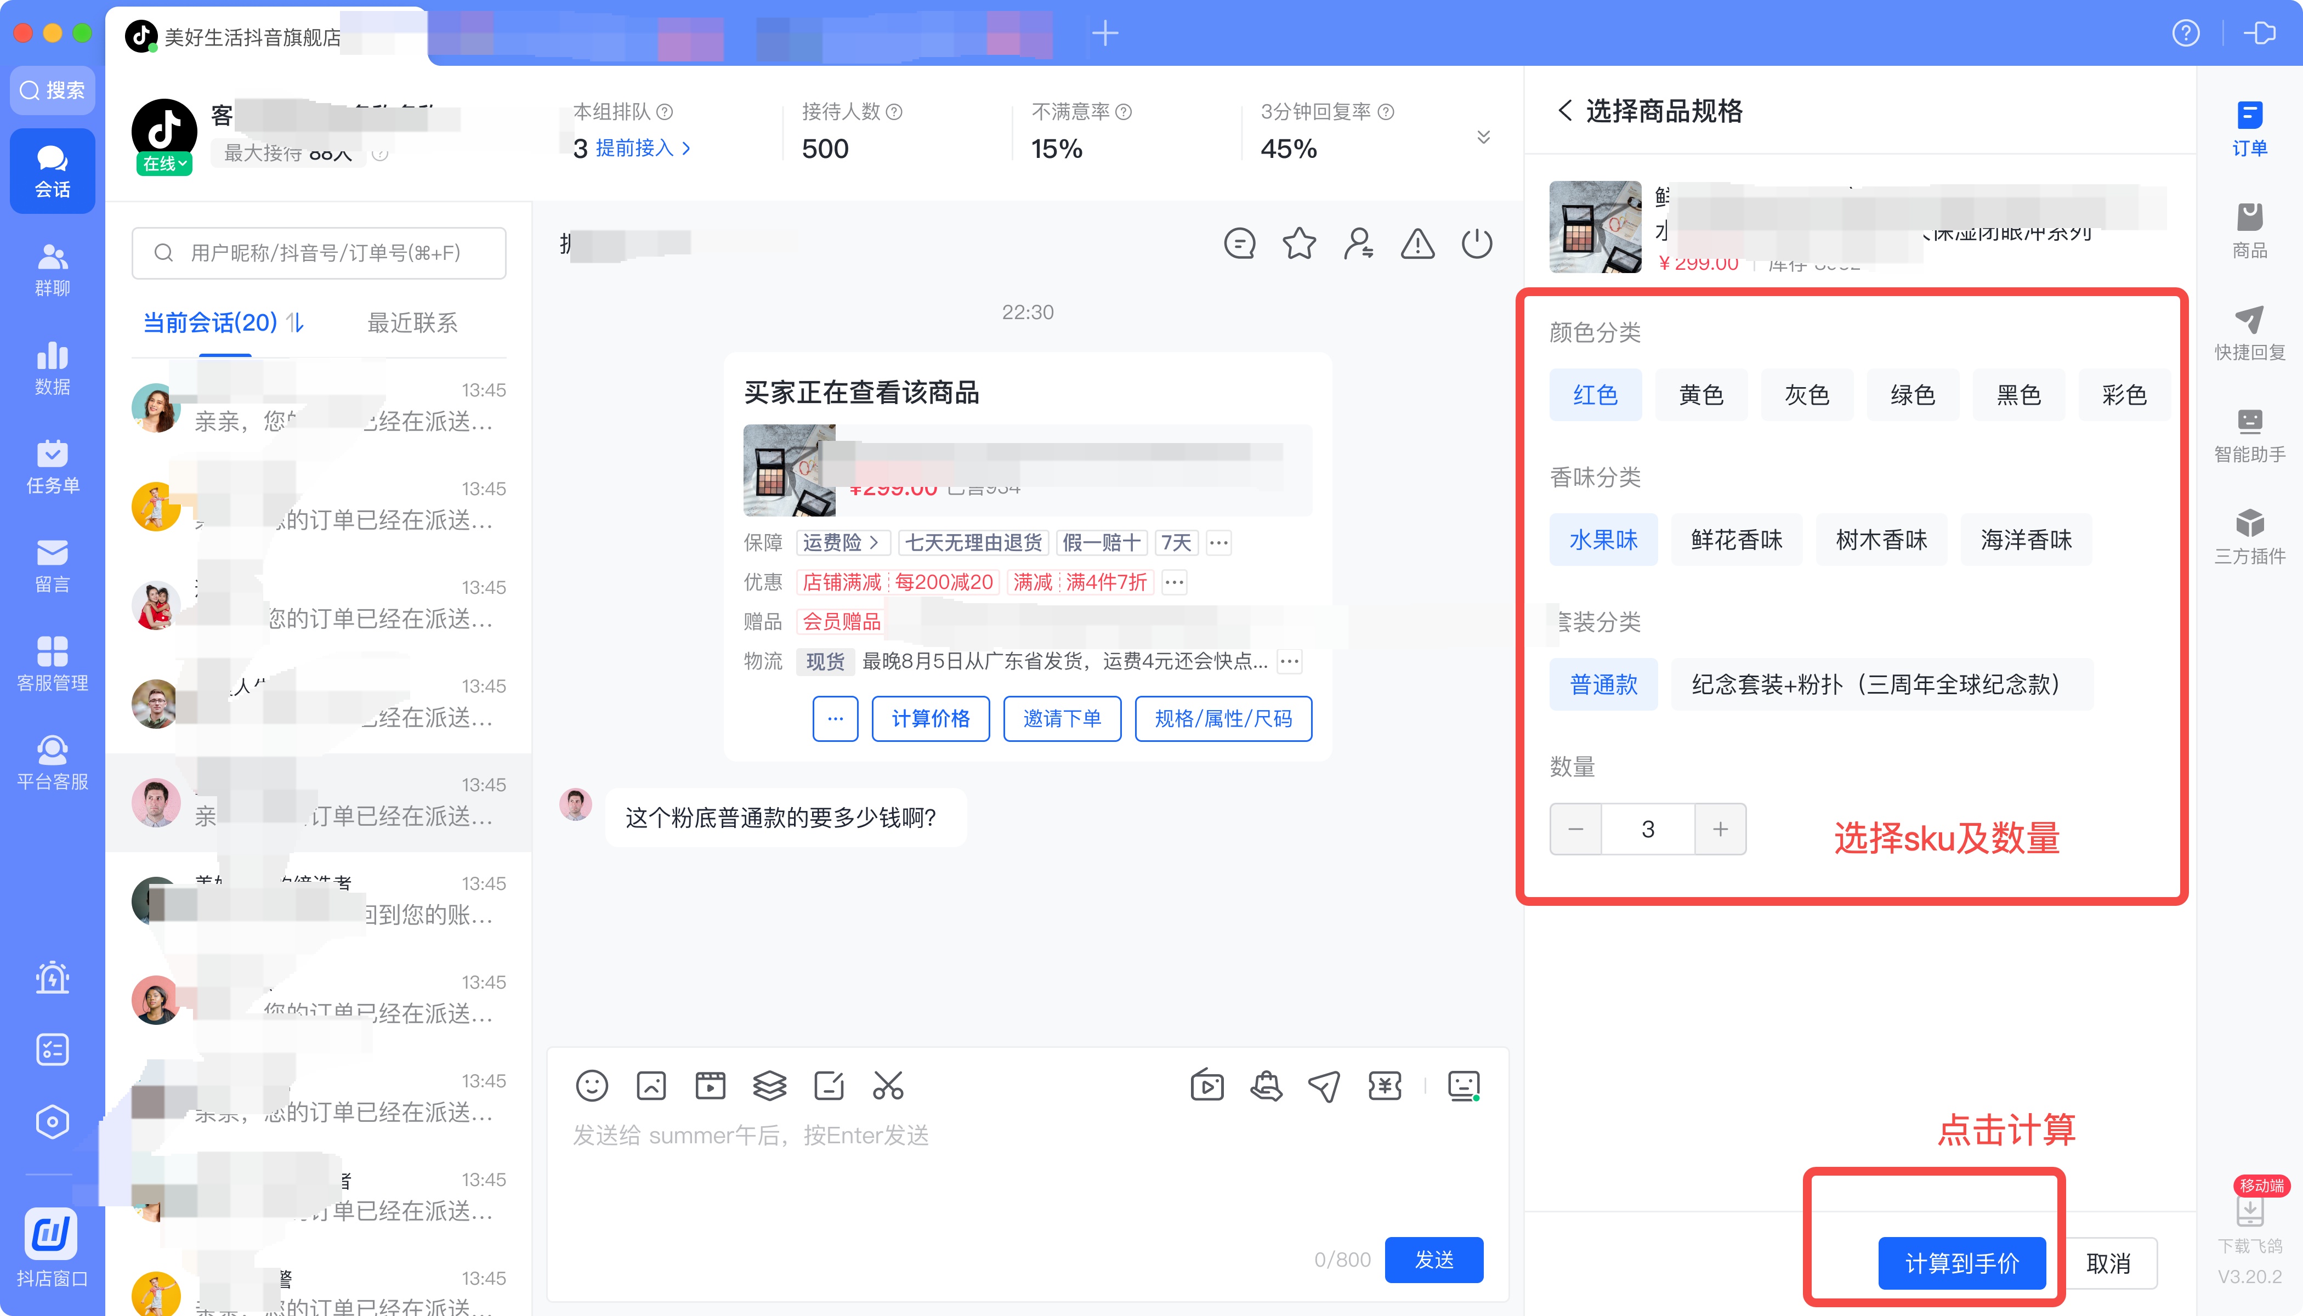Image resolution: width=2303 pixels, height=1316 pixels.
Task: Toggle sort order next to 当前会话(20)
Action: [296, 322]
